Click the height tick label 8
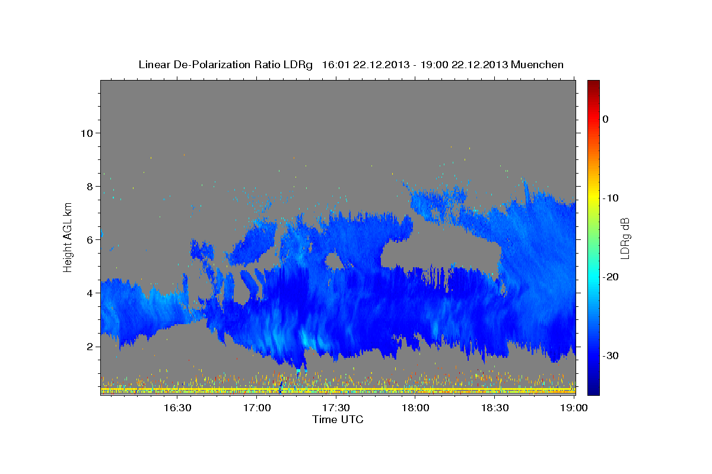The height and width of the screenshot is (474, 712). 90,186
